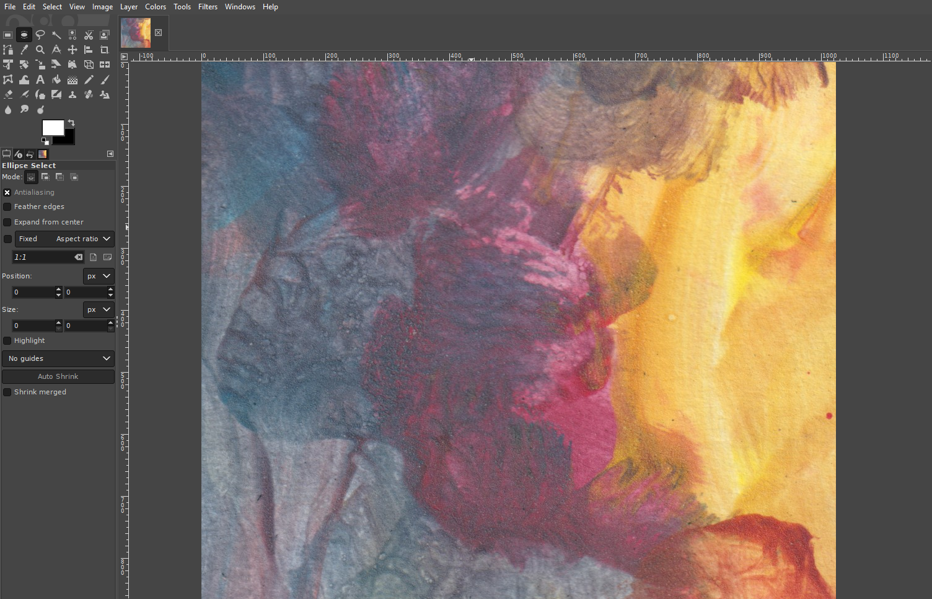
Task: Select the Blur/Sharpen droplet tool
Action: coord(8,110)
